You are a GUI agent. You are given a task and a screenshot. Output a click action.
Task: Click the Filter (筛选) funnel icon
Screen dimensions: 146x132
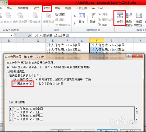coord(92,16)
